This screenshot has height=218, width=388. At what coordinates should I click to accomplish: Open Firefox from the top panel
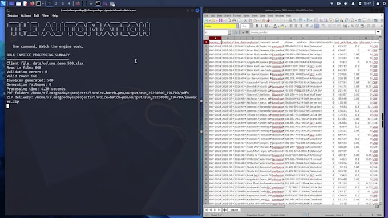(x=32, y=3)
